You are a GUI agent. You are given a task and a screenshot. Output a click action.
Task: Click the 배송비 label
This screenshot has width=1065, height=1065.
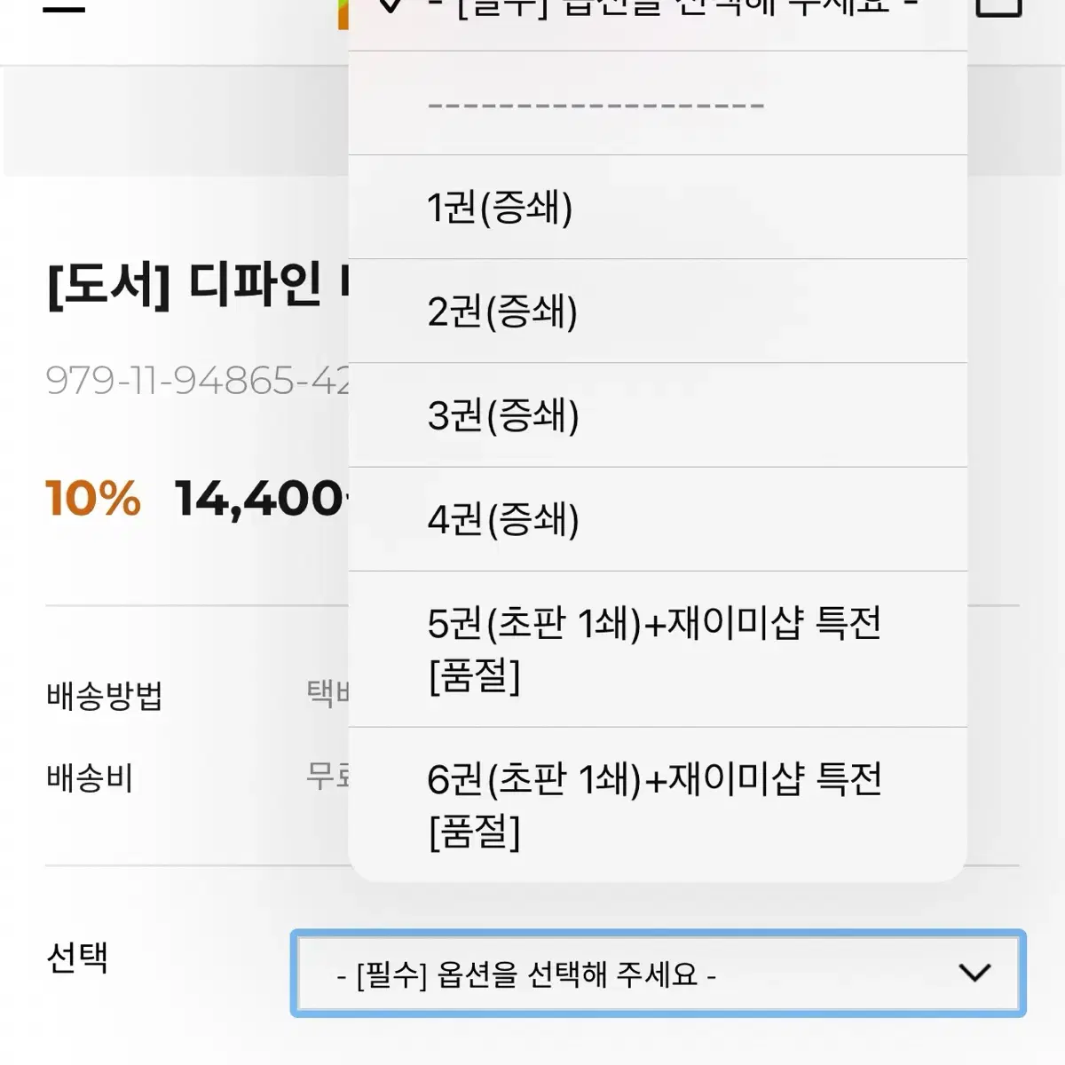pyautogui.click(x=90, y=778)
